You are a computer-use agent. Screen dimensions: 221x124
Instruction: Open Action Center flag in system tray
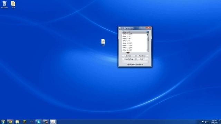tap(203, 122)
